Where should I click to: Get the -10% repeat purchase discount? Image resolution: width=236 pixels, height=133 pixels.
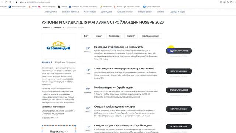pos(179,71)
